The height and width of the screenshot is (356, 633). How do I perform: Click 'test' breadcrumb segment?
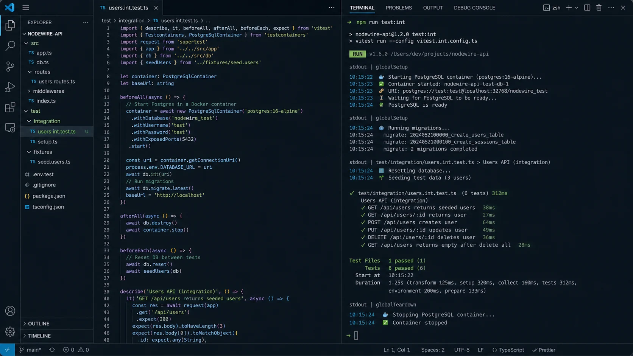pos(106,21)
